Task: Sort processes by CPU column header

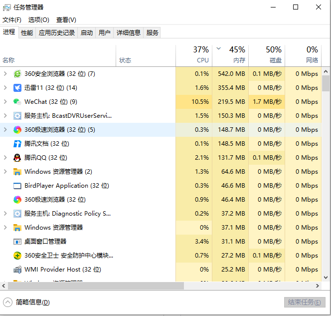Action: click(x=194, y=54)
